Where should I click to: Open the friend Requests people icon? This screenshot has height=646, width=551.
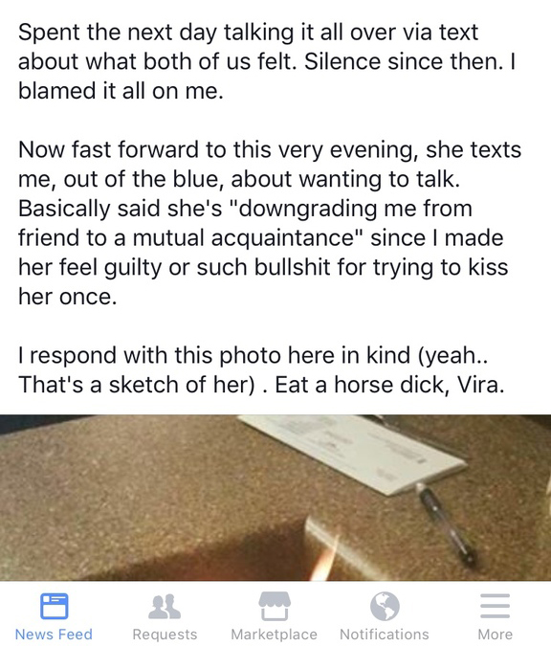pyautogui.click(x=165, y=607)
